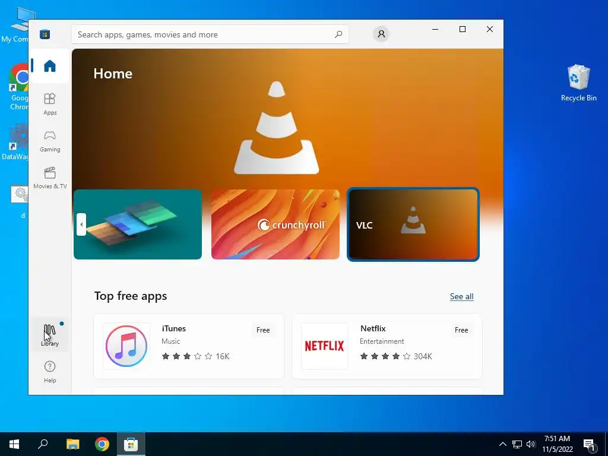Open File Explorer from the taskbar

click(x=72, y=444)
